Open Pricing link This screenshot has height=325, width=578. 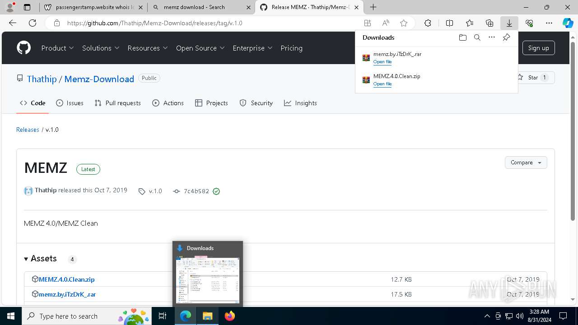pos(291,48)
